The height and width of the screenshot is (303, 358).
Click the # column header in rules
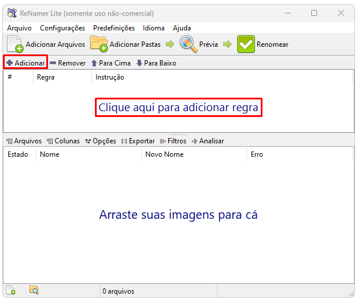click(18, 77)
